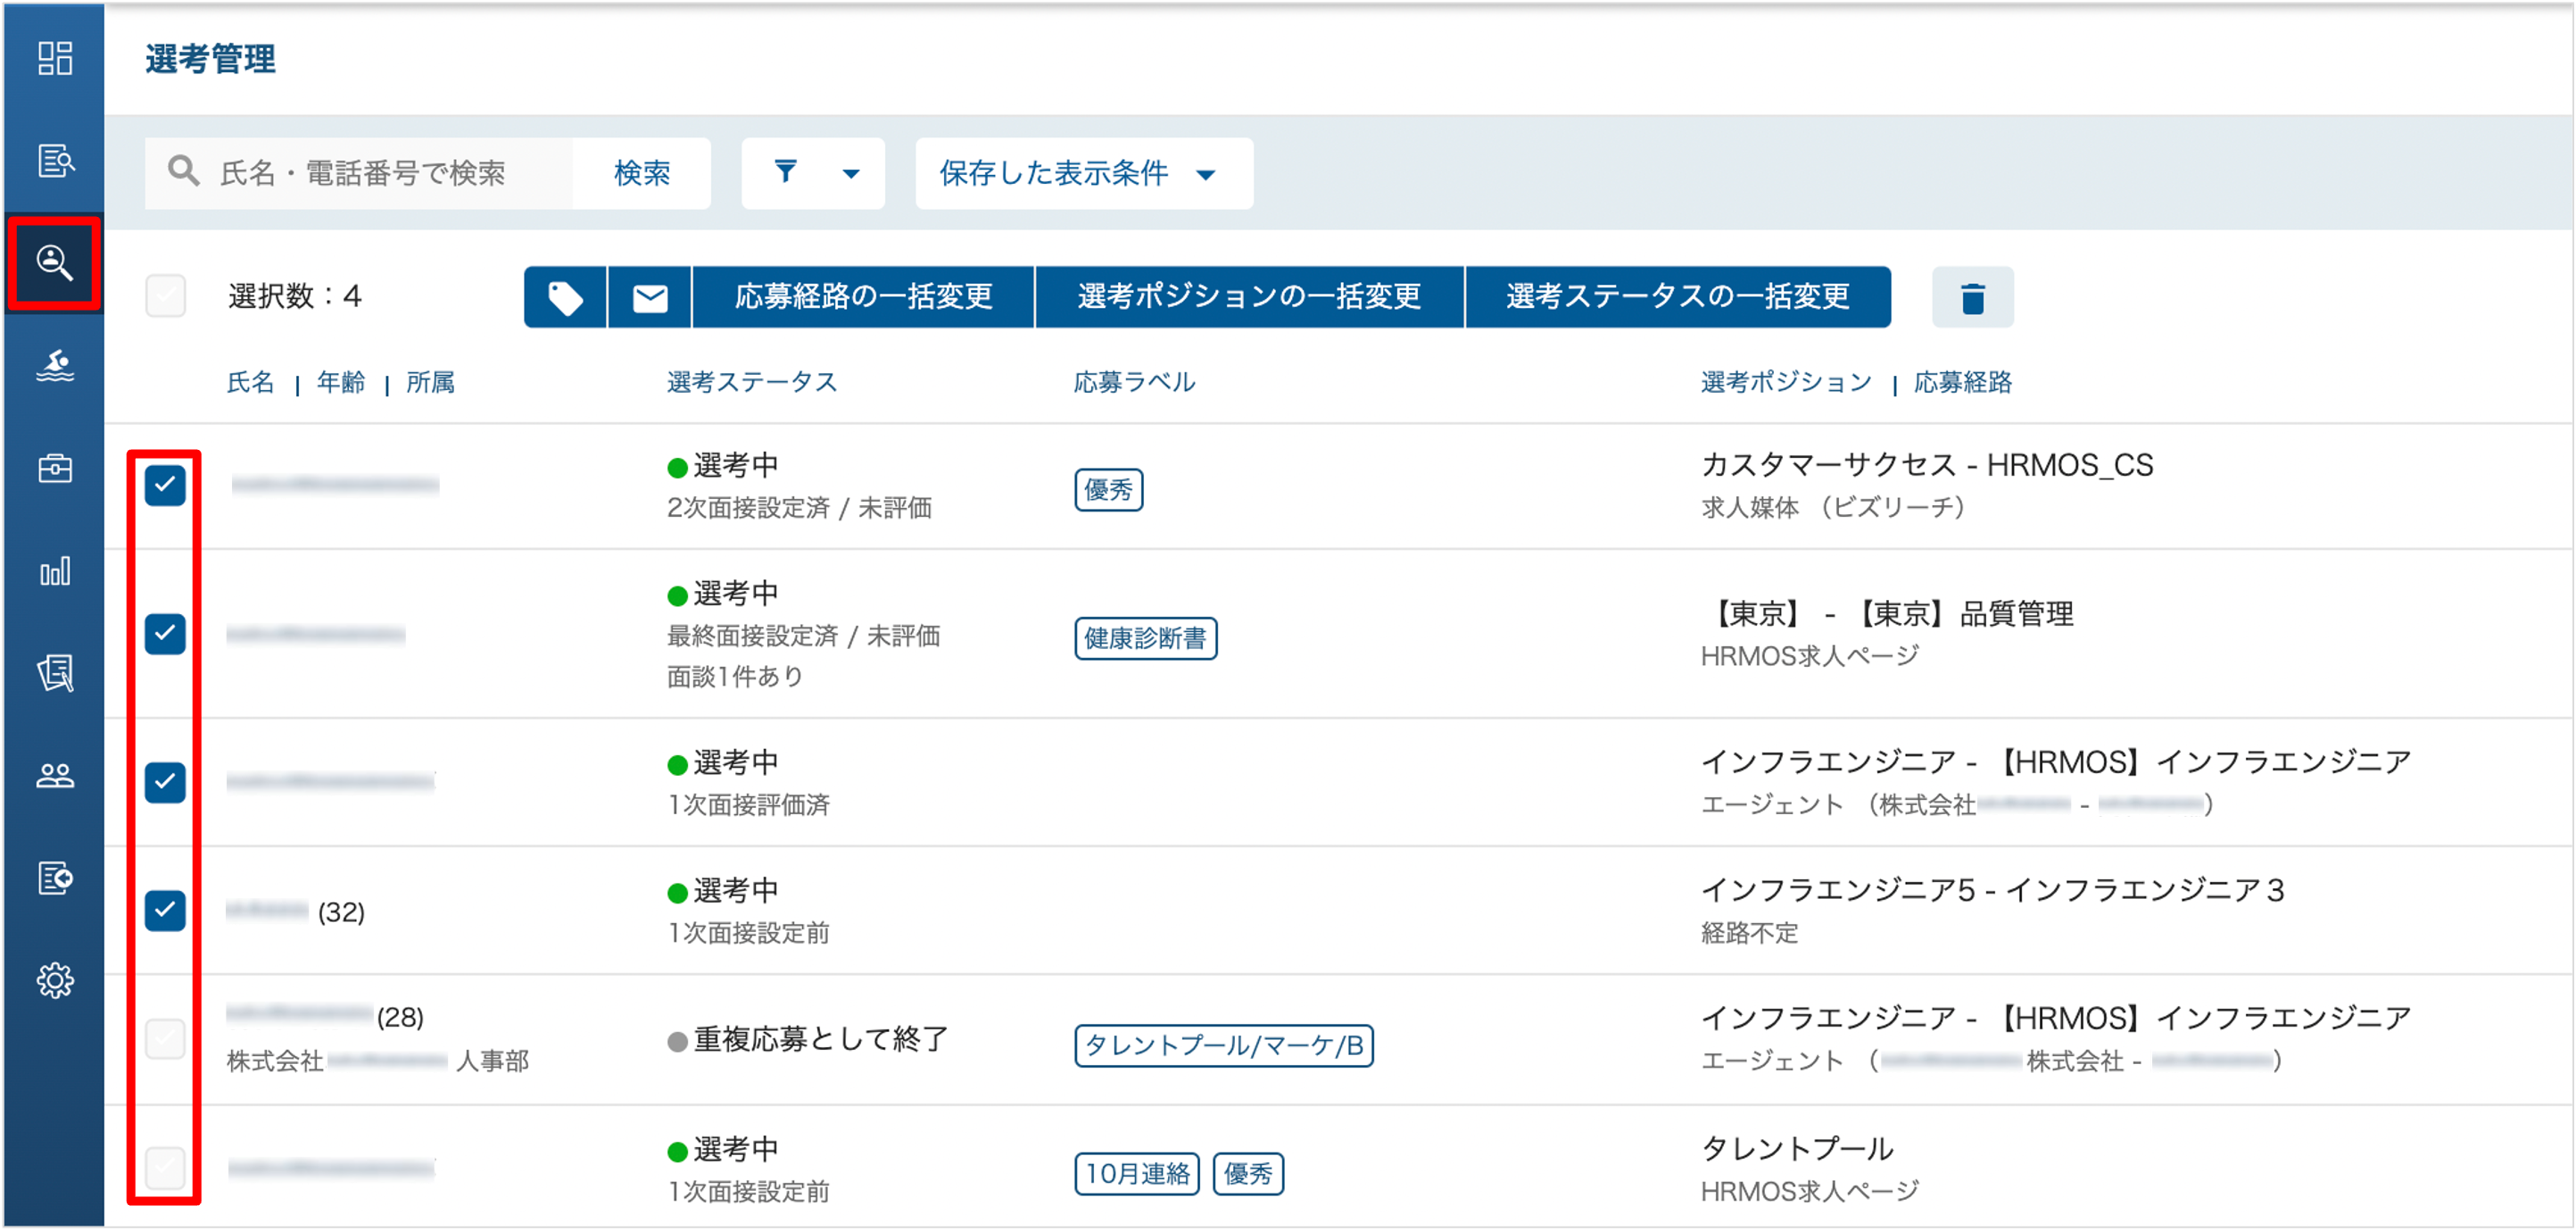Click the 10月連絡 label tag
The height and width of the screenshot is (1231, 2576).
1137,1174
